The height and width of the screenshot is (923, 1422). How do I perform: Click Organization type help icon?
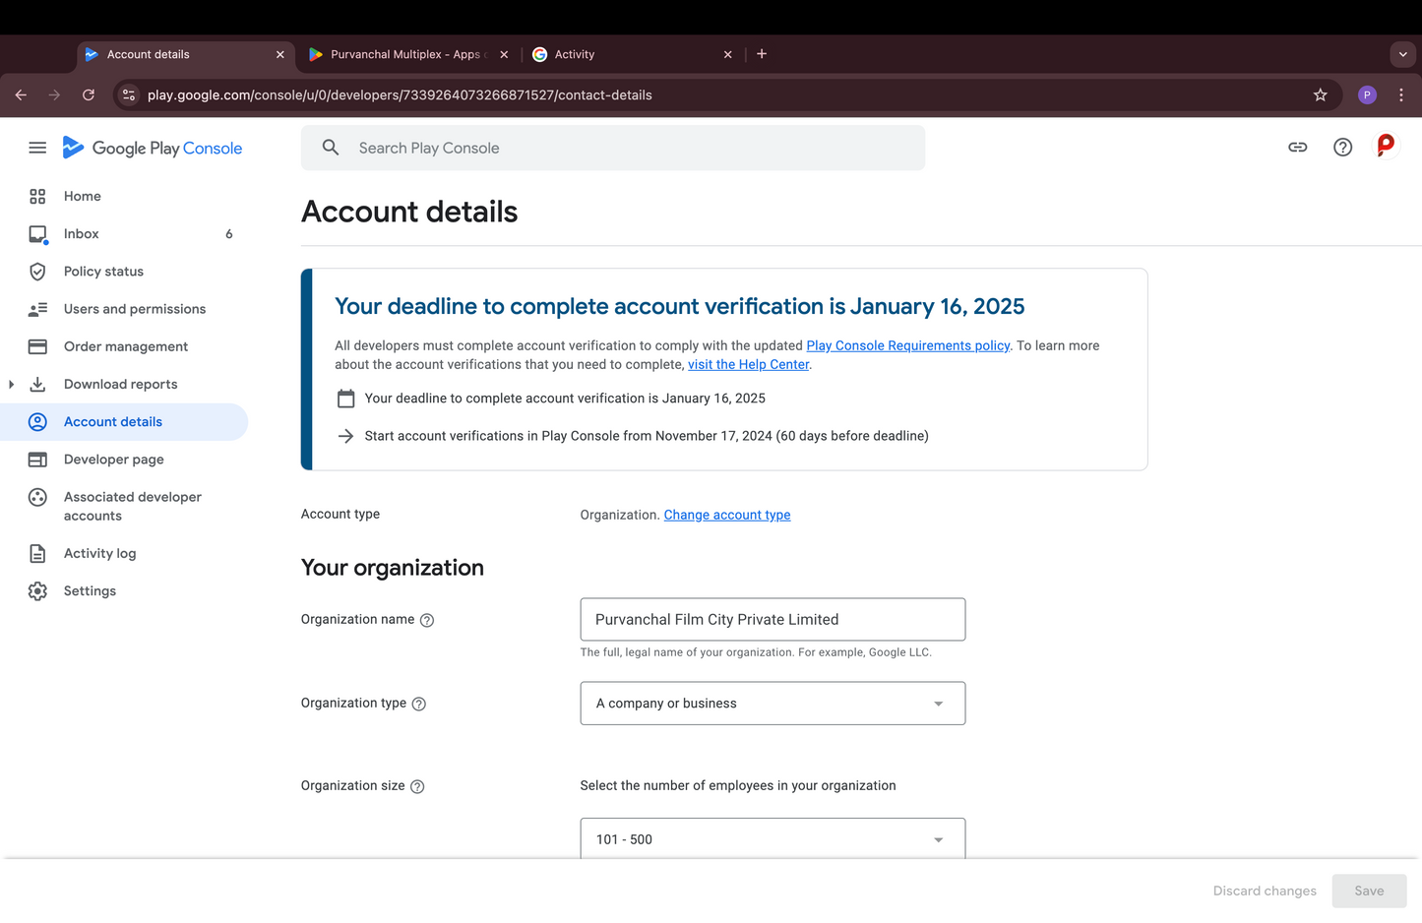(419, 705)
